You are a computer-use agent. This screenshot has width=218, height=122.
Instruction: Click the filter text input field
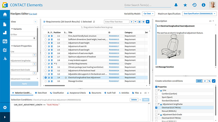[x=116, y=22]
